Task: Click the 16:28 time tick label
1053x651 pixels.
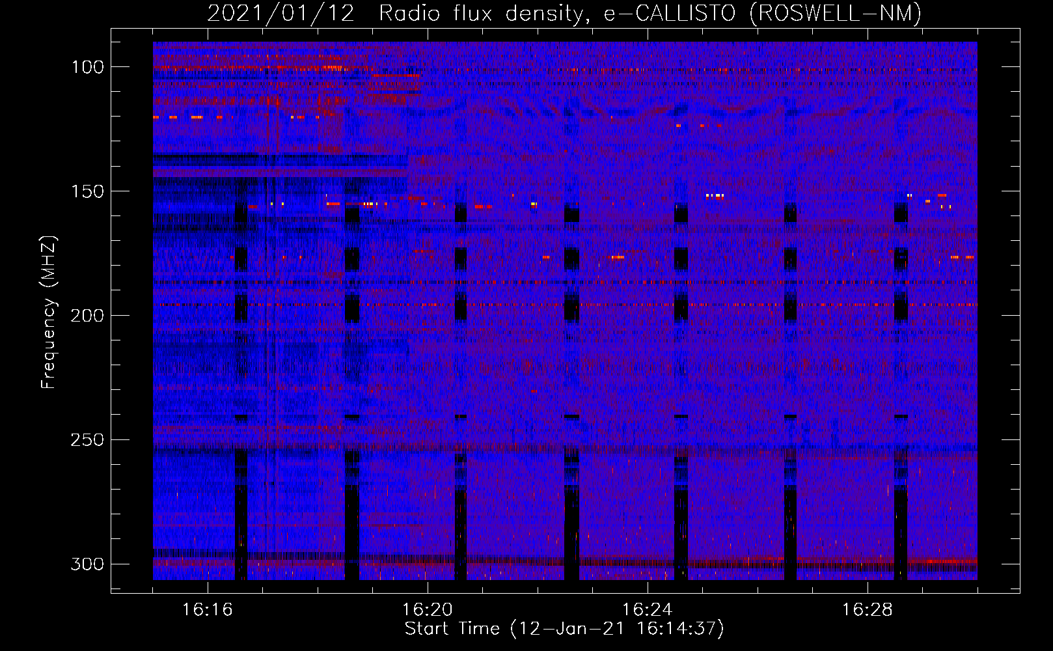Action: (x=868, y=610)
